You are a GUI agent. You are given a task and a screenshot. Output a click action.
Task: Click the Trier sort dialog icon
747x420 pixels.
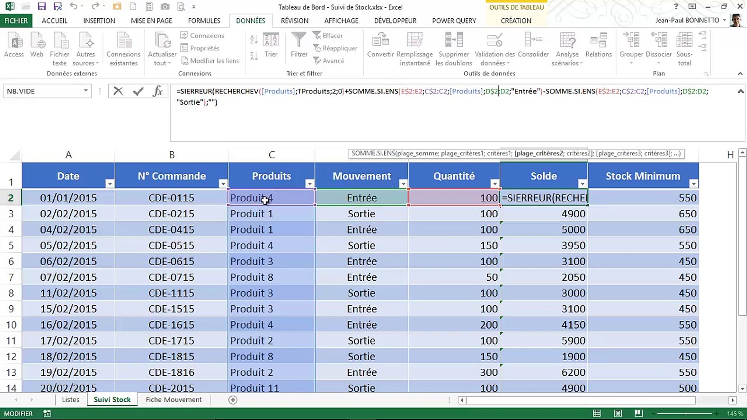271,40
